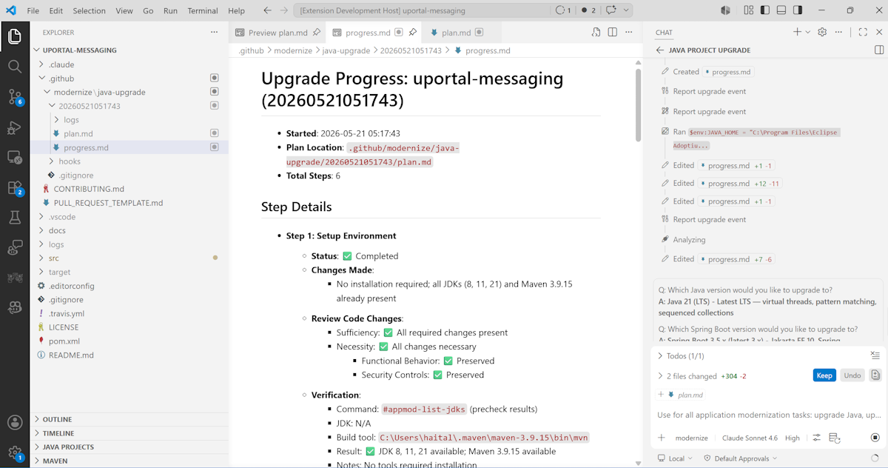Screen dimensions: 888x468
Task: Pin the Preview plan.md tab
Action: tap(316, 33)
